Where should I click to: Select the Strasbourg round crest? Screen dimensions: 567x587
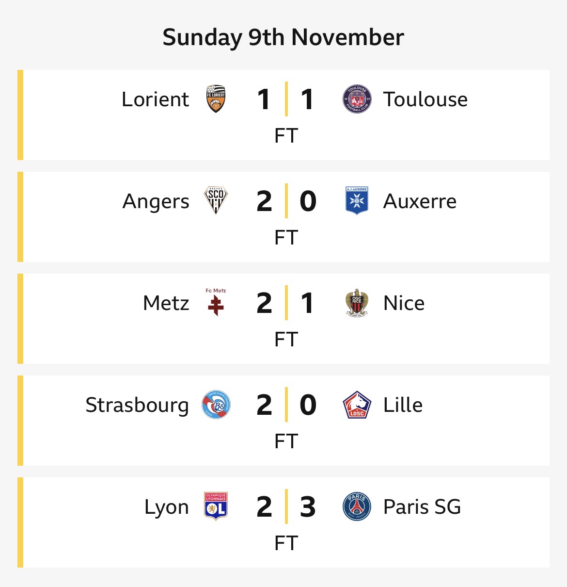point(216,405)
